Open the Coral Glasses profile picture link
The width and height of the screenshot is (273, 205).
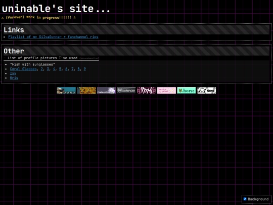(x=23, y=69)
